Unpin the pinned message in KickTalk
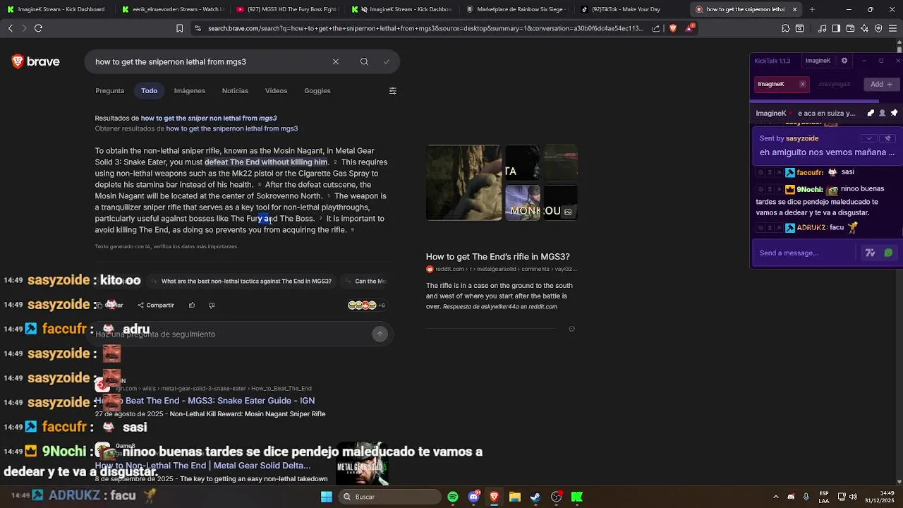Viewport: 903px width, 508px height. point(888,138)
